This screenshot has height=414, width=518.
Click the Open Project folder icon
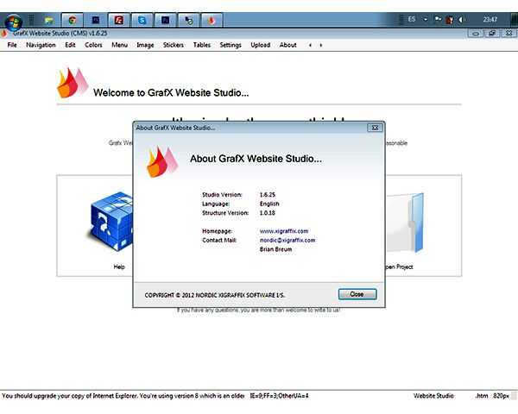[x=405, y=223]
